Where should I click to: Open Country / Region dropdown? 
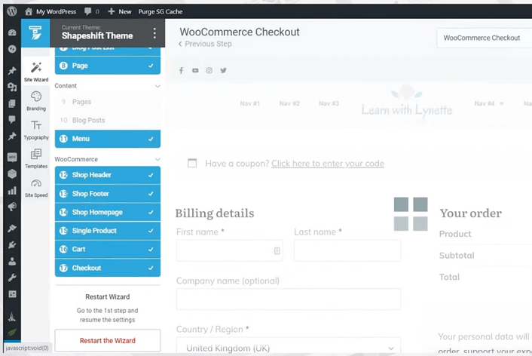(x=289, y=346)
